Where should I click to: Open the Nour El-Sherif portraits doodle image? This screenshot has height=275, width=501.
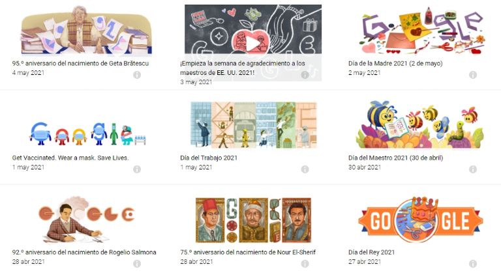click(x=253, y=220)
